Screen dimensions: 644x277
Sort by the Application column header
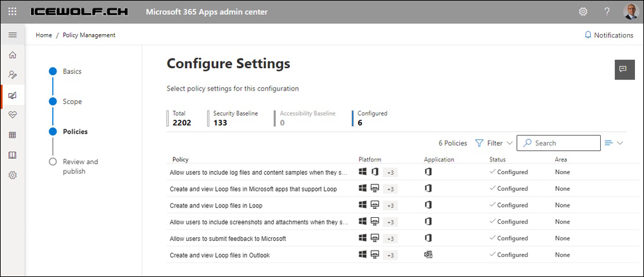[x=439, y=159]
